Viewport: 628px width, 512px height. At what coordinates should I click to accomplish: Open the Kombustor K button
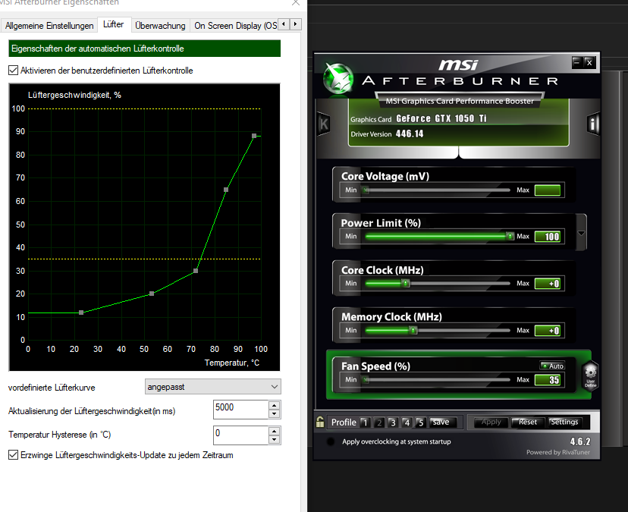324,124
